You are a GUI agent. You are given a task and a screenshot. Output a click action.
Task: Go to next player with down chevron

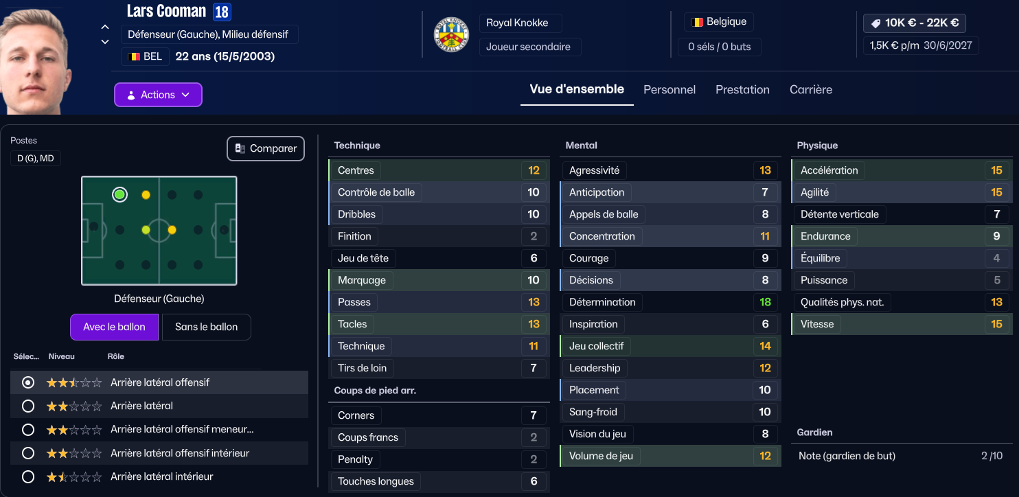point(105,42)
